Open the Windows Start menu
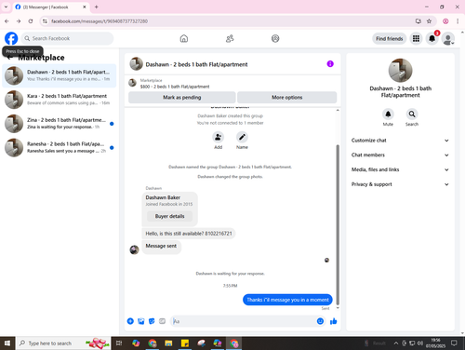 [7, 343]
